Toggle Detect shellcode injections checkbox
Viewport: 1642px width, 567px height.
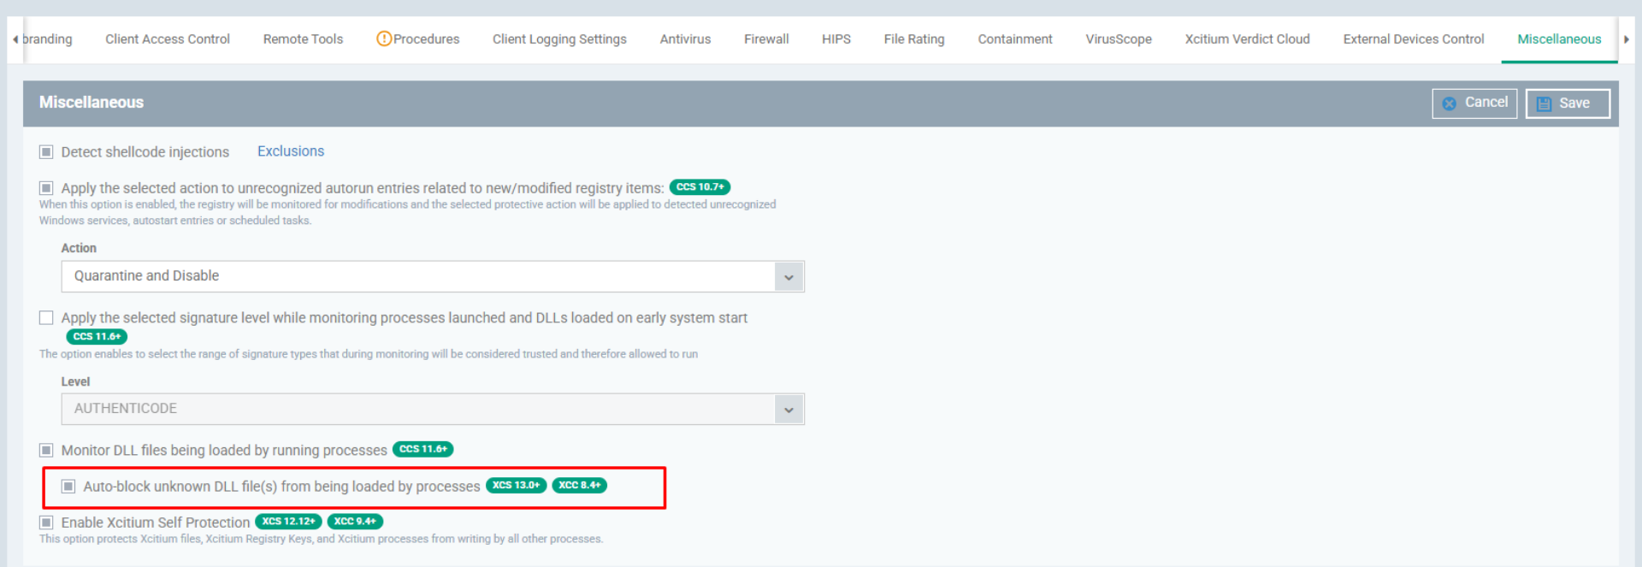click(46, 152)
